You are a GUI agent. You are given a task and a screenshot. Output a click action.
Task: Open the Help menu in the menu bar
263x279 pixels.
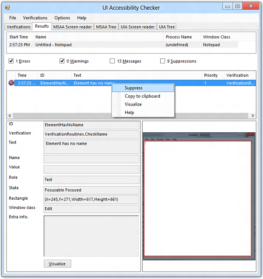click(82, 18)
